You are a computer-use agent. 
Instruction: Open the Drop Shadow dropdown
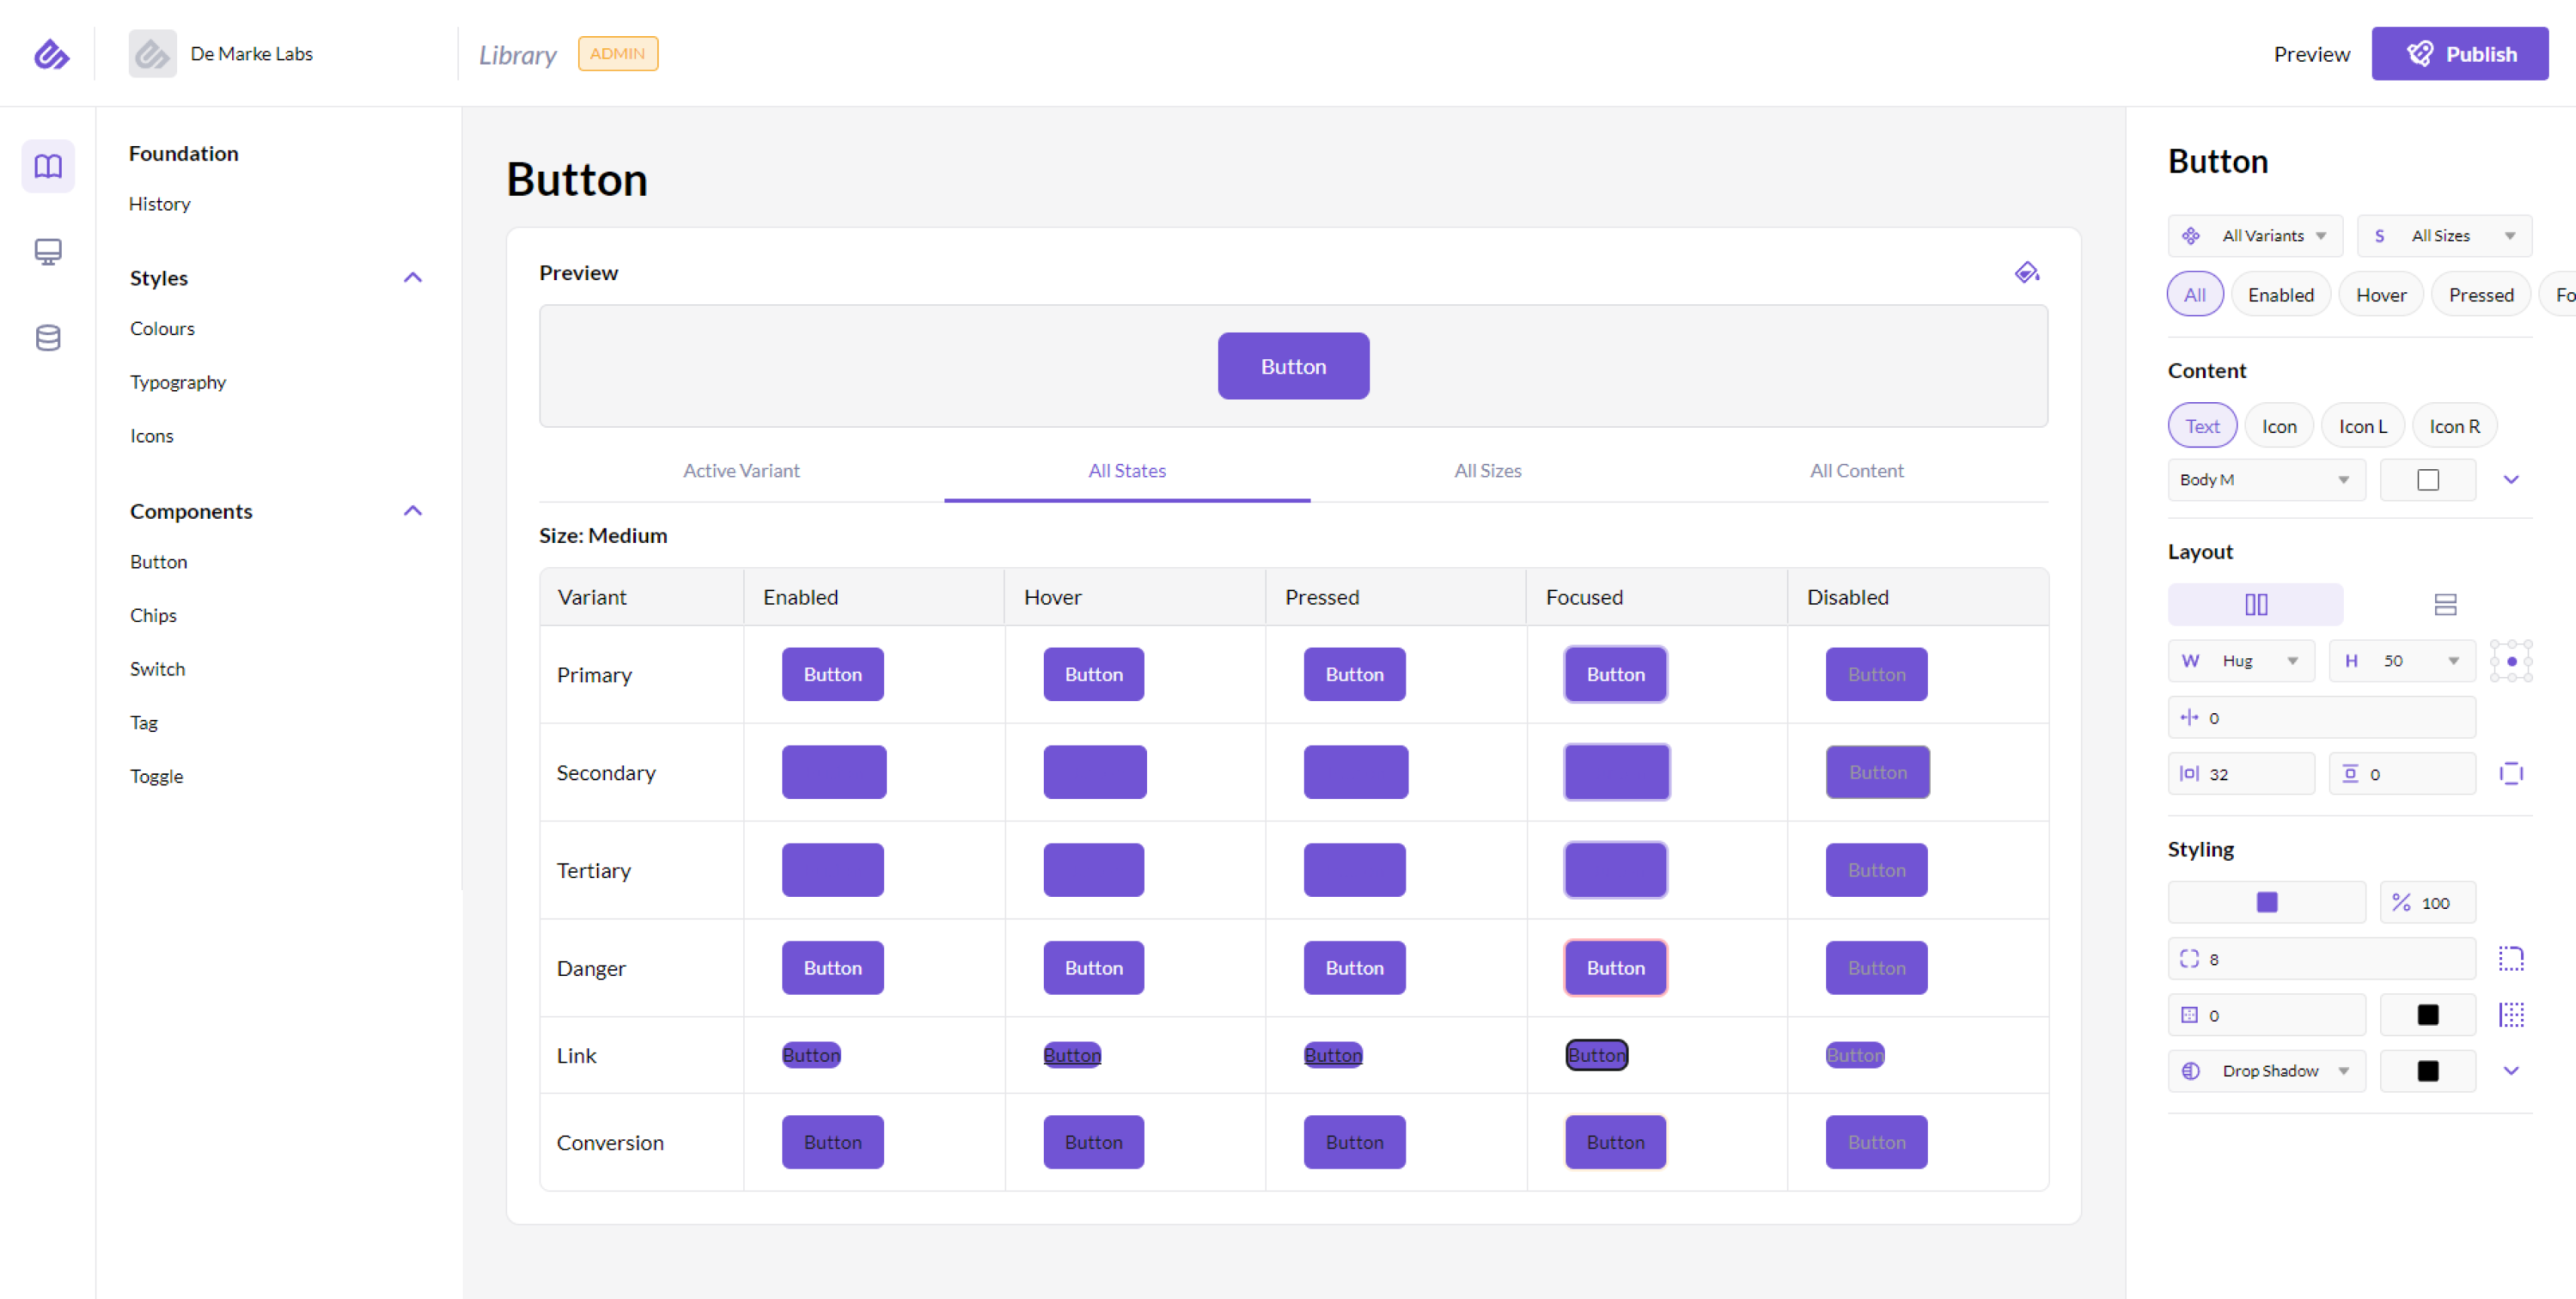pos(2268,1071)
